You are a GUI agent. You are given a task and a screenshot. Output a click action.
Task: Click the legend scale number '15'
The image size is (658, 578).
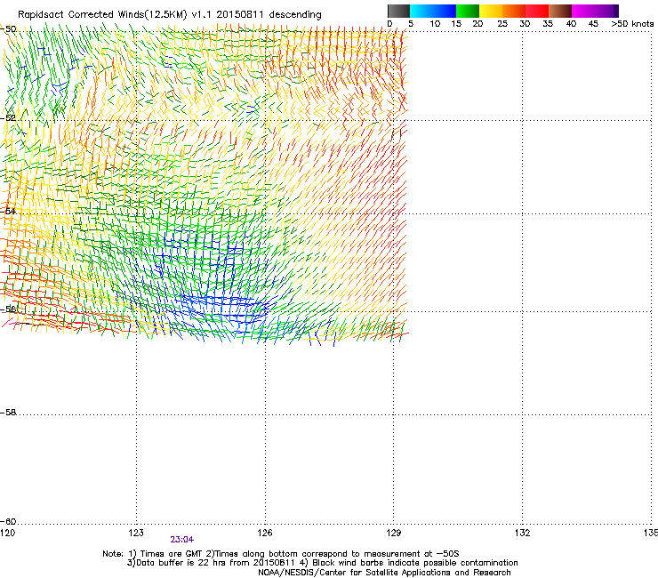point(456,24)
